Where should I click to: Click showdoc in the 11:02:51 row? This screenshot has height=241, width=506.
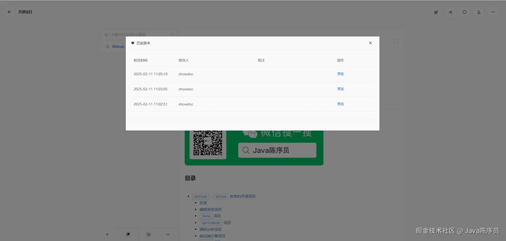pyautogui.click(x=186, y=104)
